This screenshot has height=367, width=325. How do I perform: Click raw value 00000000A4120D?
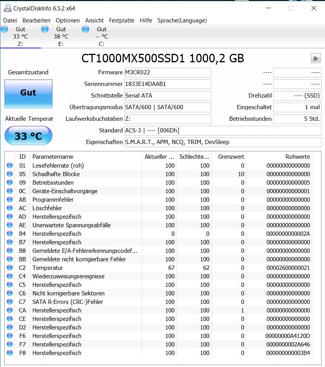(x=287, y=336)
